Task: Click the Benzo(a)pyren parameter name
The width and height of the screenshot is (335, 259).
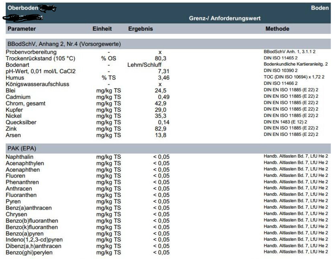Action: (x=24, y=233)
